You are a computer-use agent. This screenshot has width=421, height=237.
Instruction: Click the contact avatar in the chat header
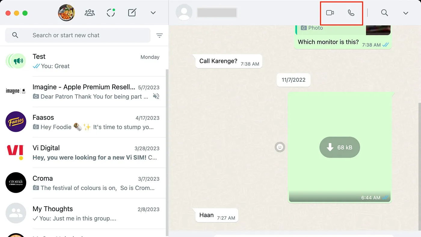pyautogui.click(x=184, y=12)
